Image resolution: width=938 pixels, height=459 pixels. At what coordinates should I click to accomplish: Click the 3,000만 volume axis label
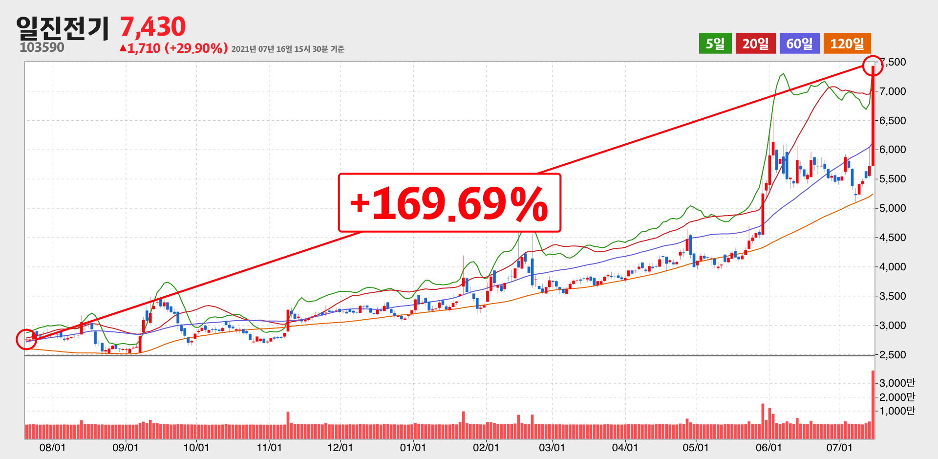[x=897, y=383]
